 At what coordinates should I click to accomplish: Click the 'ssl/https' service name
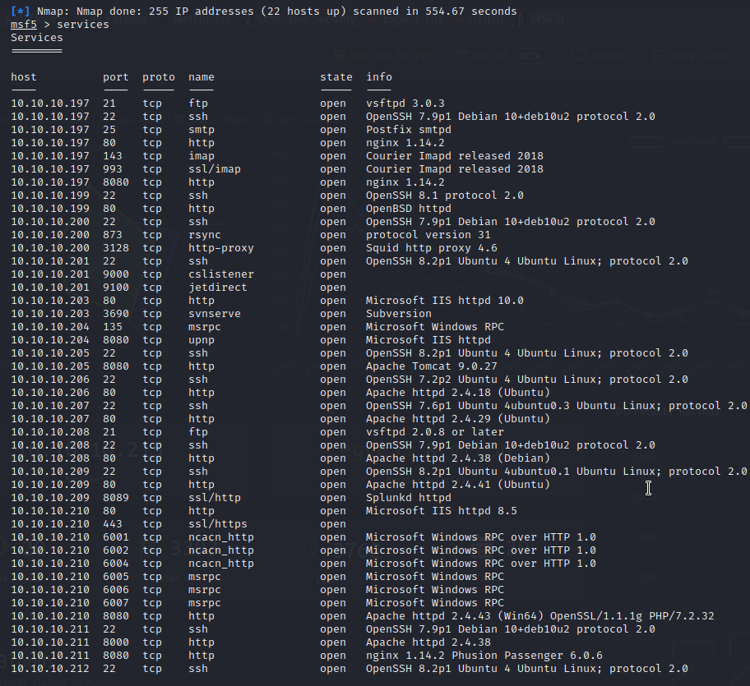218,524
